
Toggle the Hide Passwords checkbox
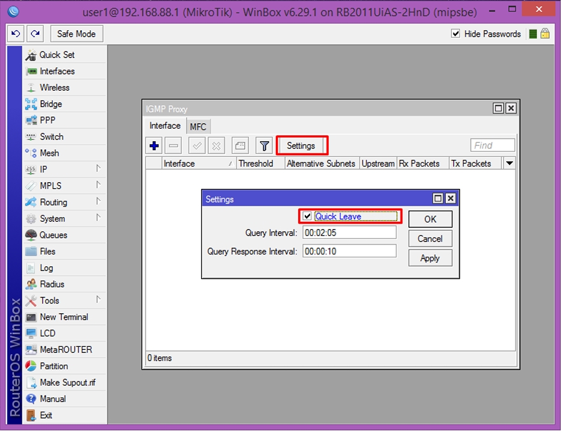click(455, 34)
